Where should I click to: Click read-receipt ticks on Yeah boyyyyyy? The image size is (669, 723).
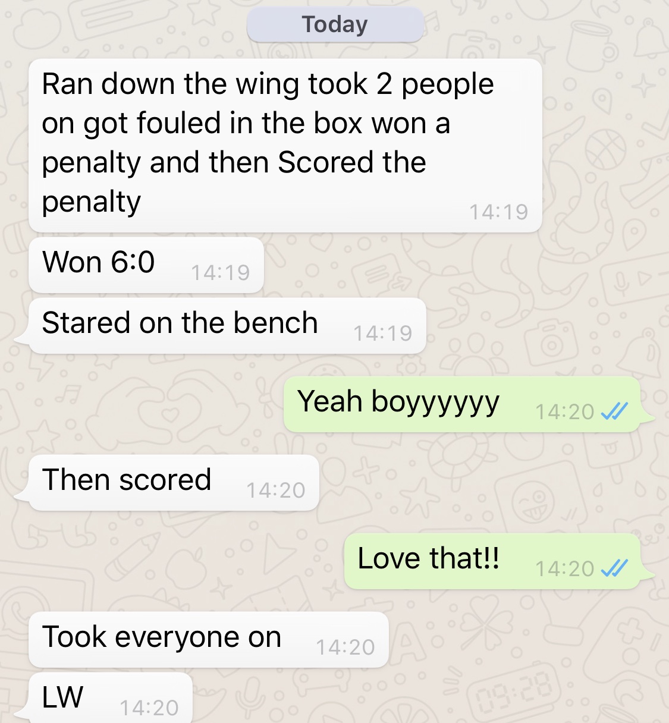coord(614,411)
